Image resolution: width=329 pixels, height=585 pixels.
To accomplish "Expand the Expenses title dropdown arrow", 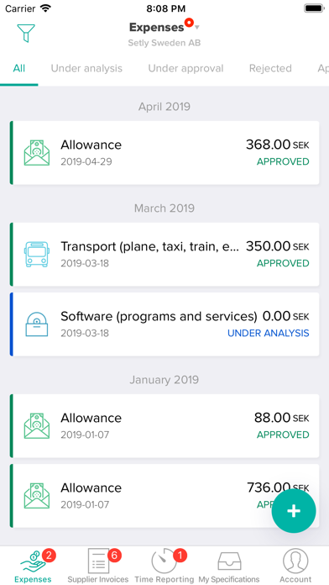I will tap(197, 27).
